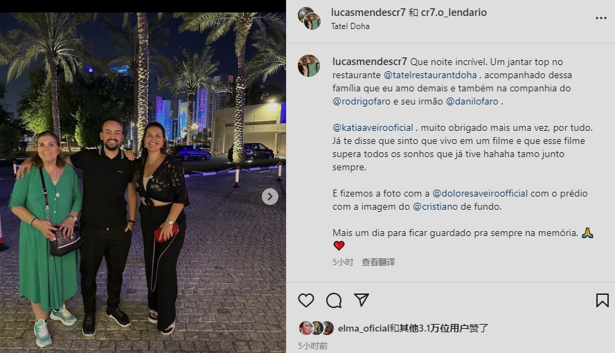Go to the next photo with the arrow

(x=270, y=197)
